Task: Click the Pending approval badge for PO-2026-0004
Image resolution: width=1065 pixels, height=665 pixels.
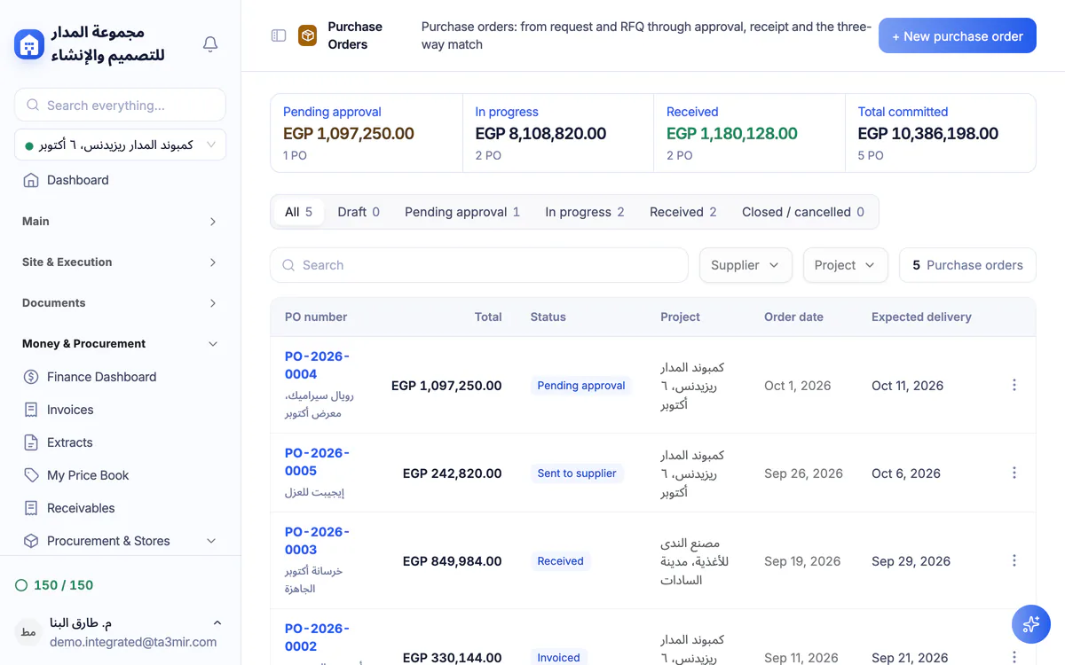Action: coord(581,386)
